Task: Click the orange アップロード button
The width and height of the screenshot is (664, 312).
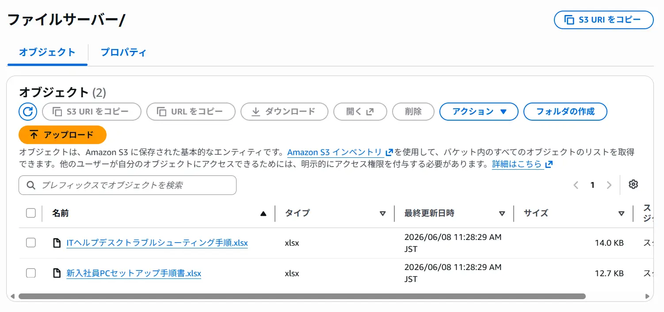Action: pos(62,135)
